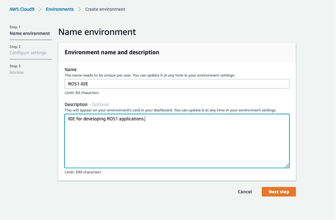Proceed with the Next step button
The height and width of the screenshot is (220, 336).
pos(279,192)
